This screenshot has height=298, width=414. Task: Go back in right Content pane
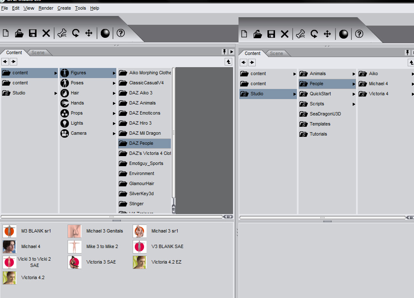click(244, 63)
